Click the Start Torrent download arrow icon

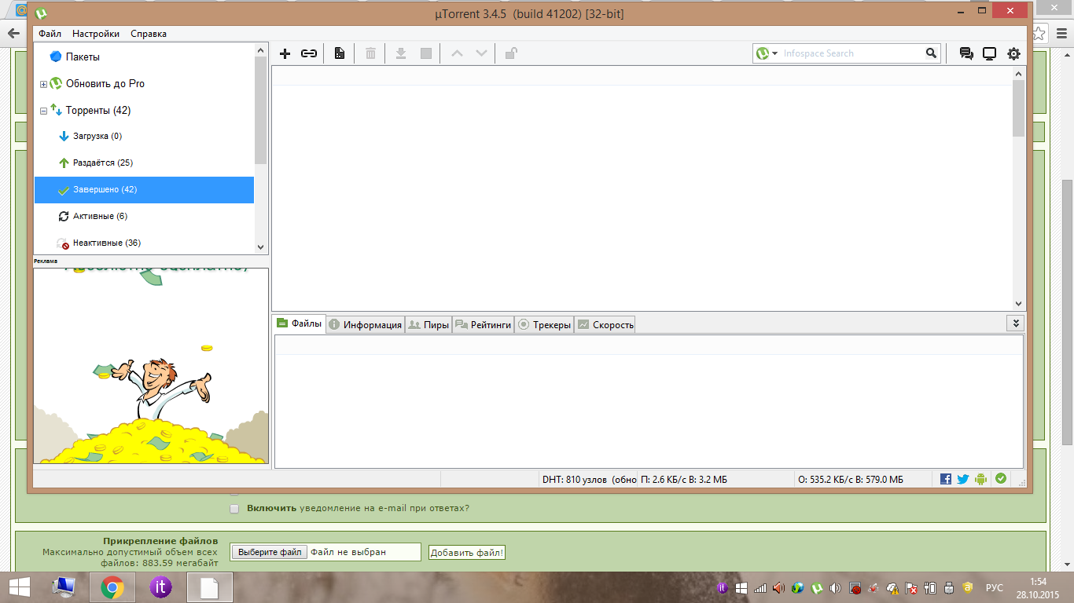401,53
